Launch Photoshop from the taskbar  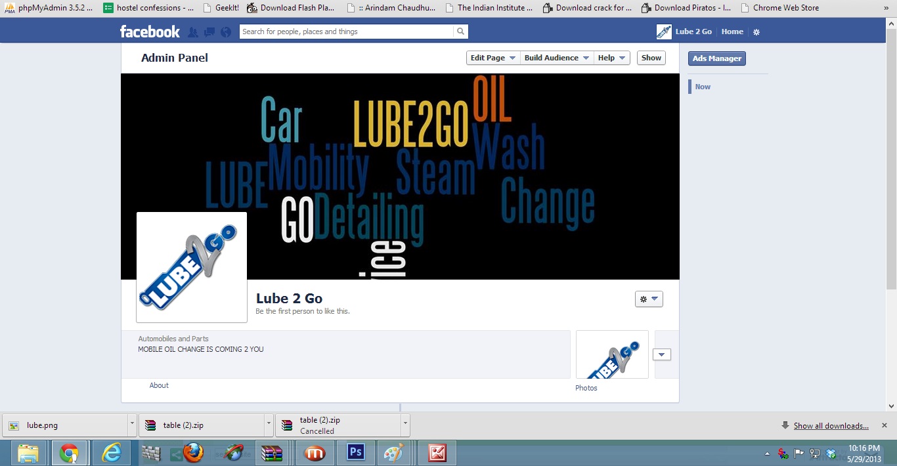355,453
